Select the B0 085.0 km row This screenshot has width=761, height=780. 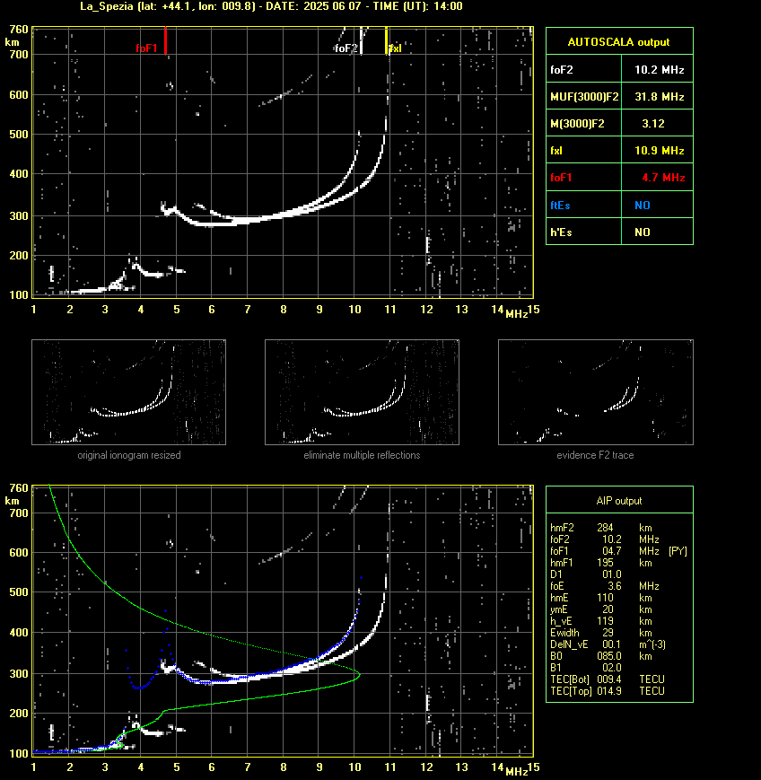(x=601, y=656)
